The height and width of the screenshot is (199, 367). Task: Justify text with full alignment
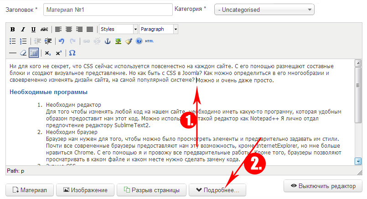tap(90, 30)
